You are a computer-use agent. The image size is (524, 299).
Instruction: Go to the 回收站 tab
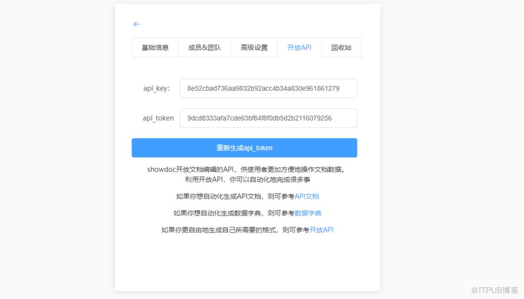(341, 48)
